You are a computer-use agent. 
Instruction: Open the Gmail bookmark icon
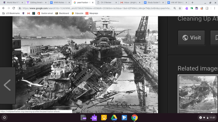coord(29,13)
